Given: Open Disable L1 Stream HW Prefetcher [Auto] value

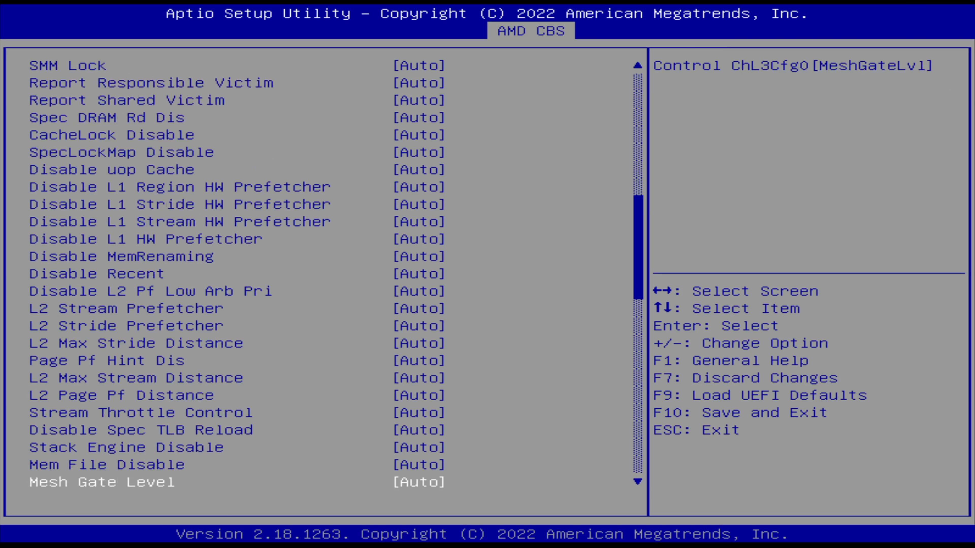Looking at the screenshot, I should (419, 222).
